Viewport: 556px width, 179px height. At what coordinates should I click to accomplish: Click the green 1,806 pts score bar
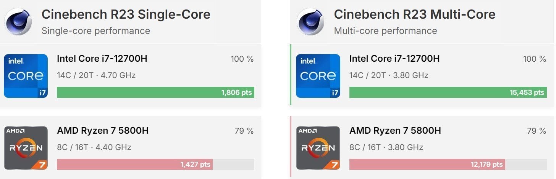tap(155, 92)
